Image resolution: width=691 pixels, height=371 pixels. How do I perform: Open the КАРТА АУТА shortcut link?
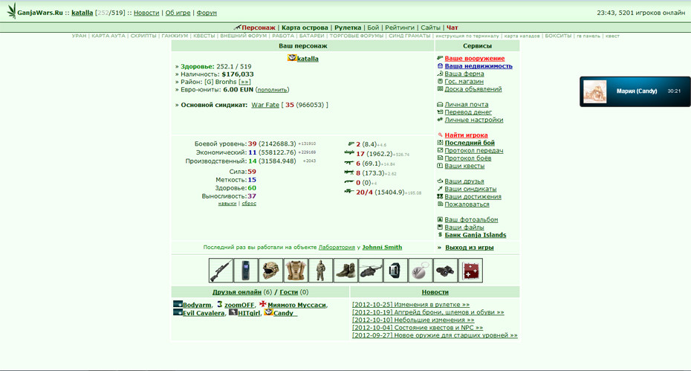click(x=108, y=36)
